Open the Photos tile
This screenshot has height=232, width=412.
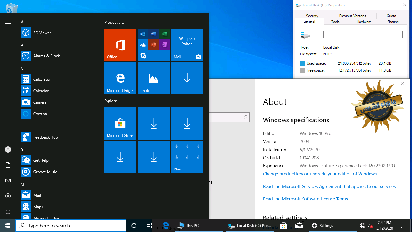click(x=154, y=78)
